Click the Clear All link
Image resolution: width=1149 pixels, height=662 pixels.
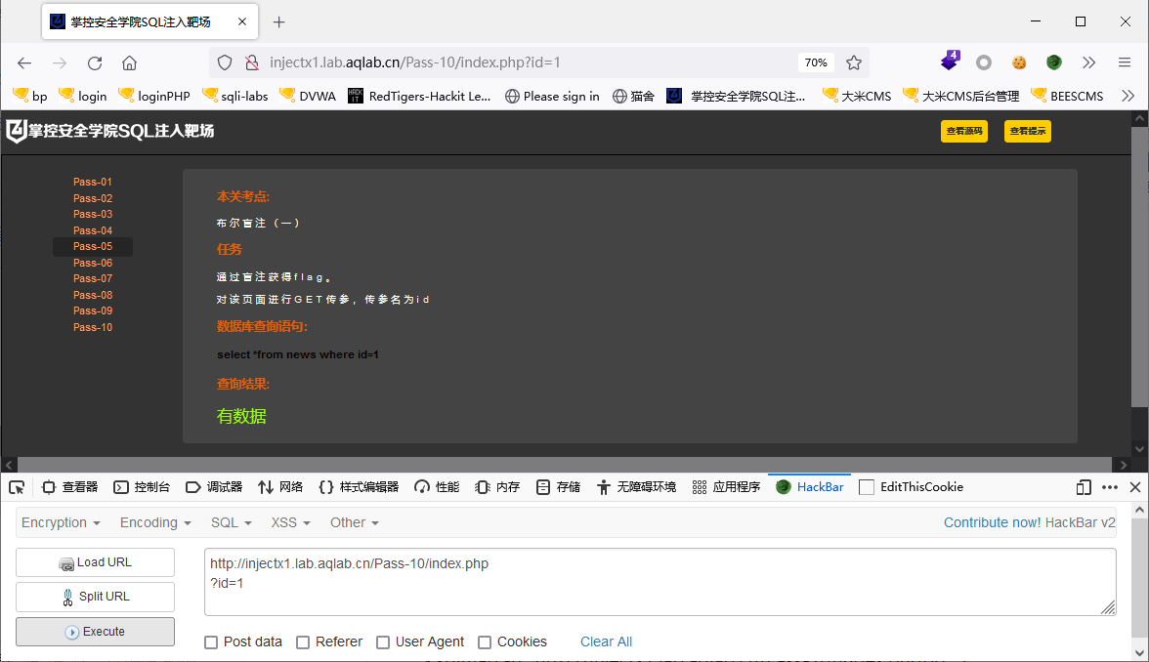606,642
